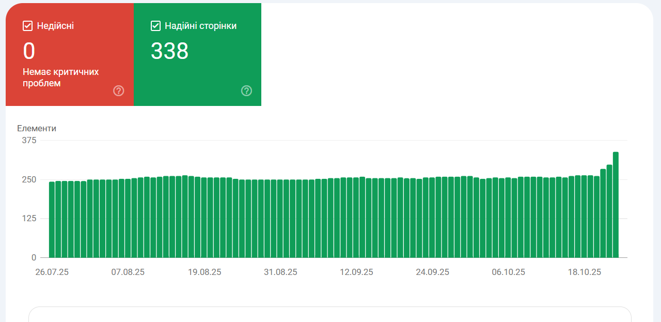Click the 31.08.25 date label
Image resolution: width=661 pixels, height=322 pixels.
280,272
